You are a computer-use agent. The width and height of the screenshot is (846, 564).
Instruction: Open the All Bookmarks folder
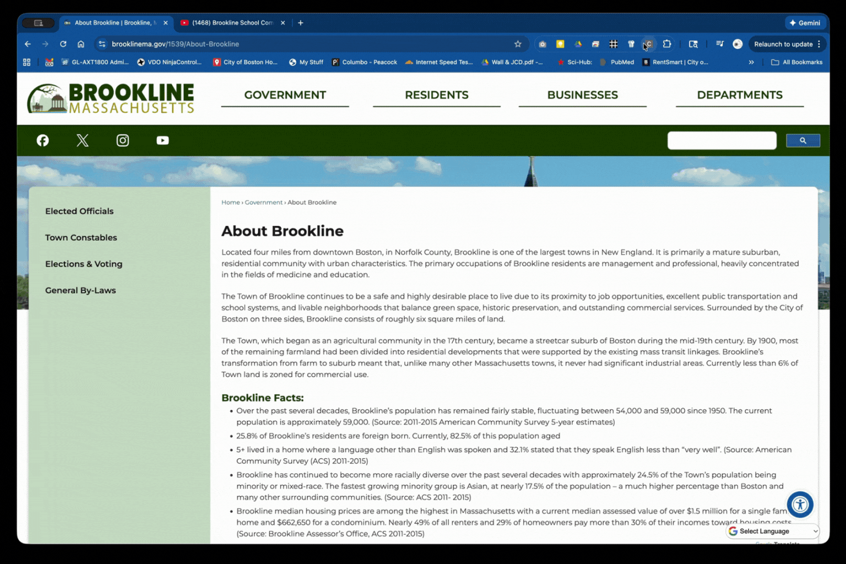796,62
